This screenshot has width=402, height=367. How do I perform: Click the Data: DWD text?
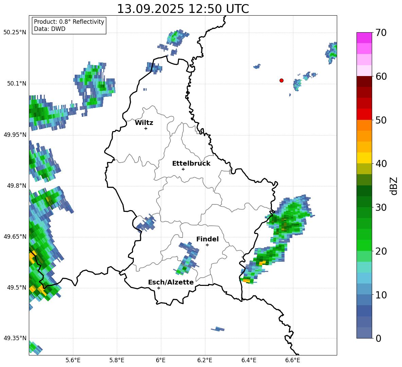[x=50, y=29]
